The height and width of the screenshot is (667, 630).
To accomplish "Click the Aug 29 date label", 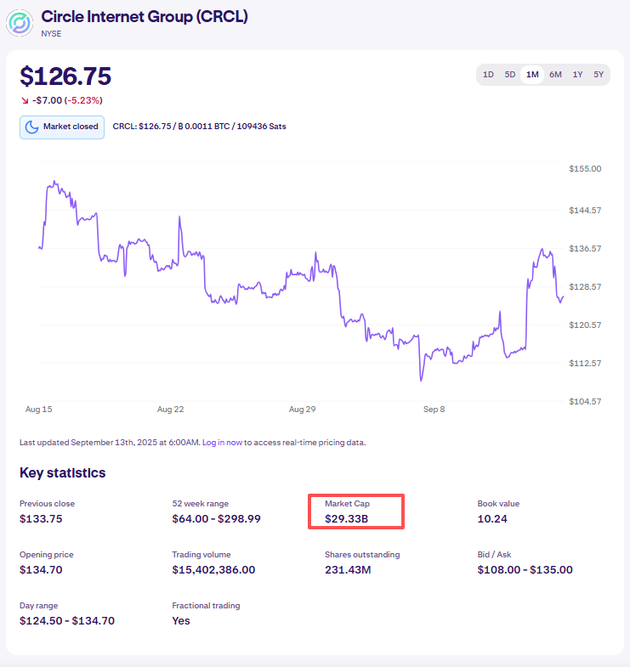I will tap(302, 410).
